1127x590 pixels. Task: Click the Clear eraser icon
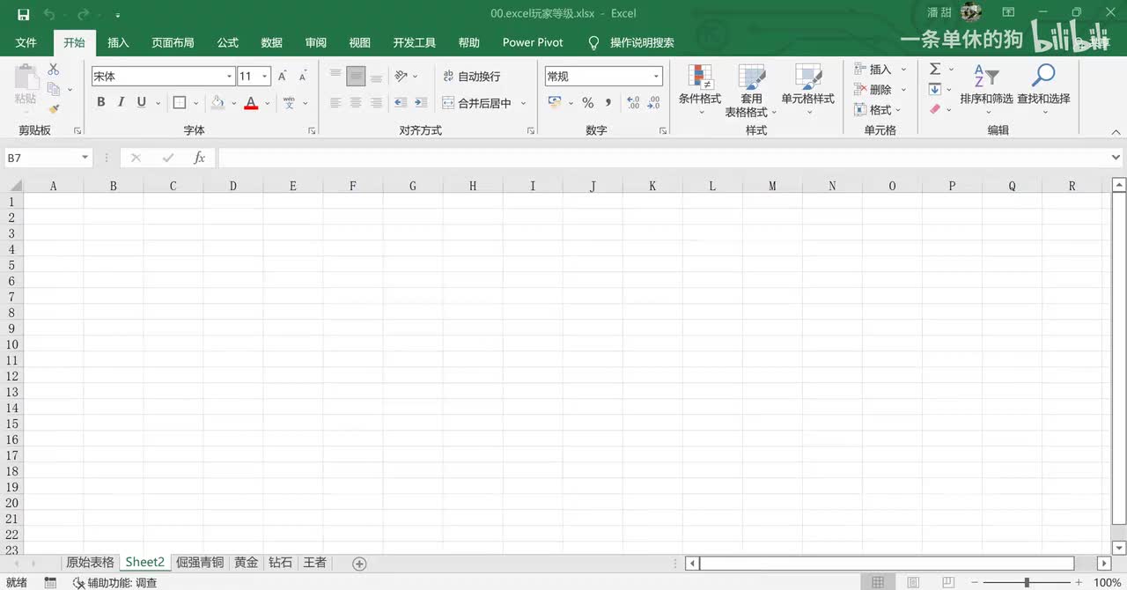(x=935, y=109)
